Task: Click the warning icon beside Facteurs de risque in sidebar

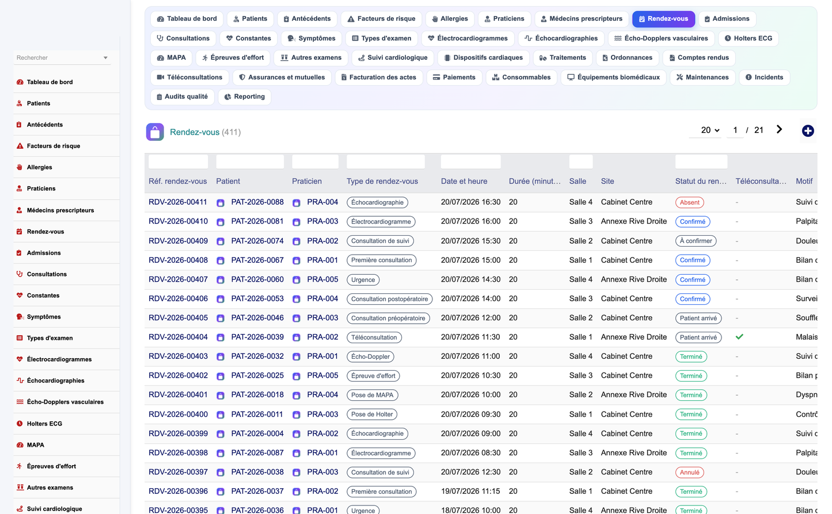Action: (20, 146)
